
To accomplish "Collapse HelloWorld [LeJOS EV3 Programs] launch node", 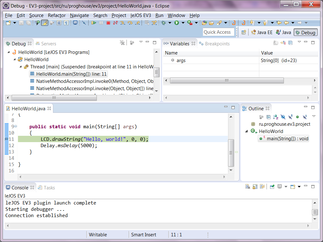I will tap(9, 52).
